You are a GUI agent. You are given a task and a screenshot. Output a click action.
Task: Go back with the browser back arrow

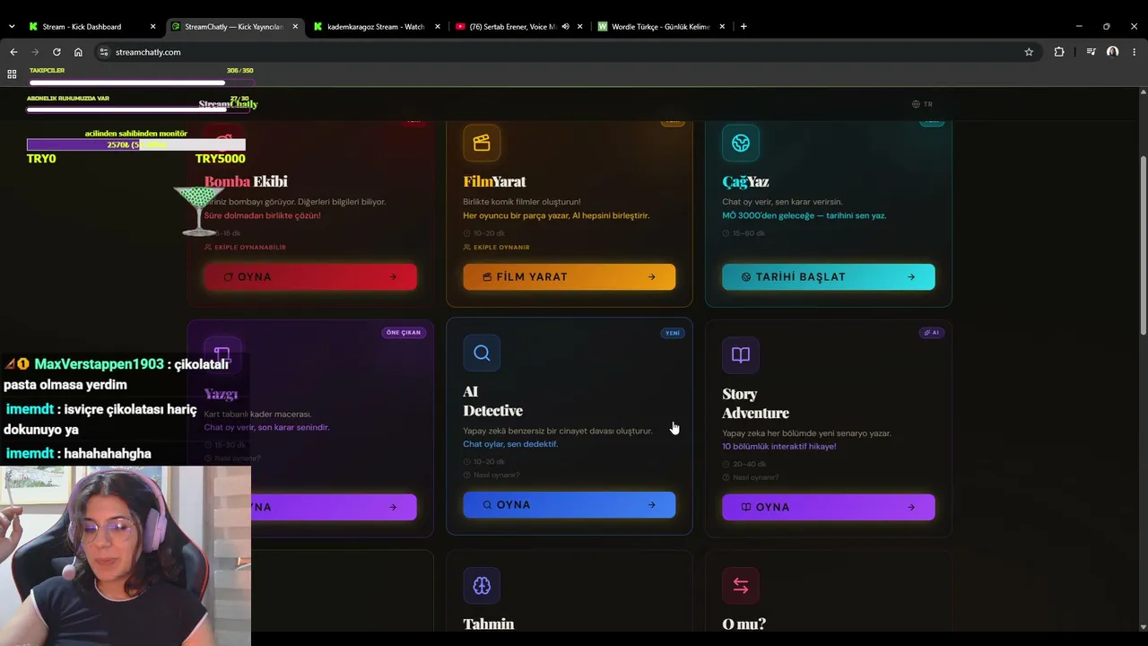click(13, 52)
